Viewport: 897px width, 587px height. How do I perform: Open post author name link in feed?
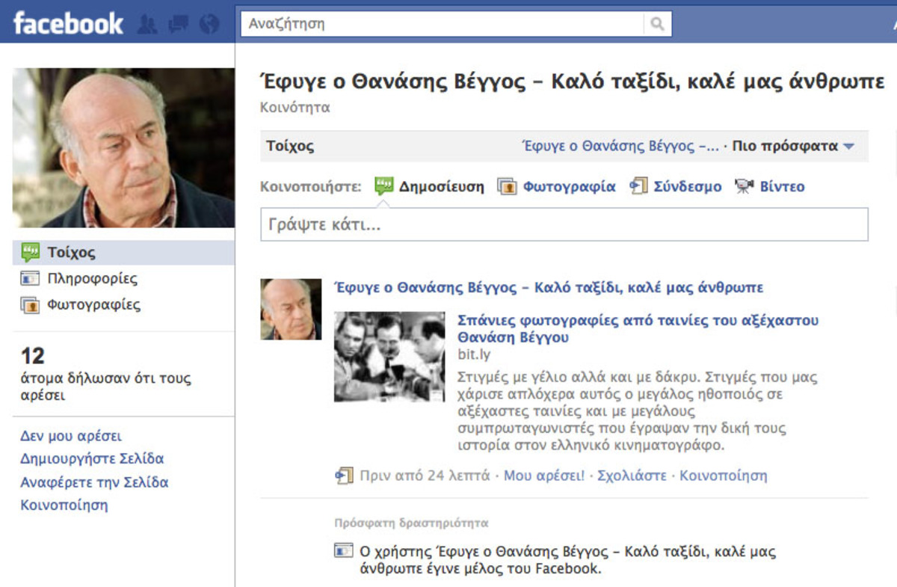click(548, 288)
